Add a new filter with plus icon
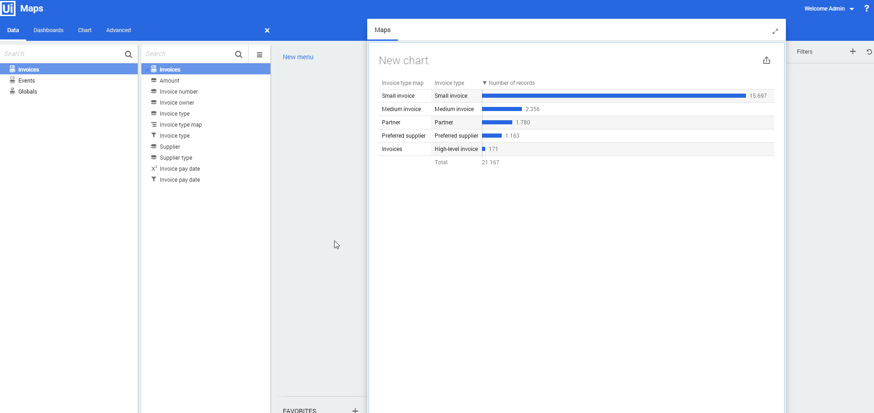The image size is (874, 413). click(x=852, y=52)
